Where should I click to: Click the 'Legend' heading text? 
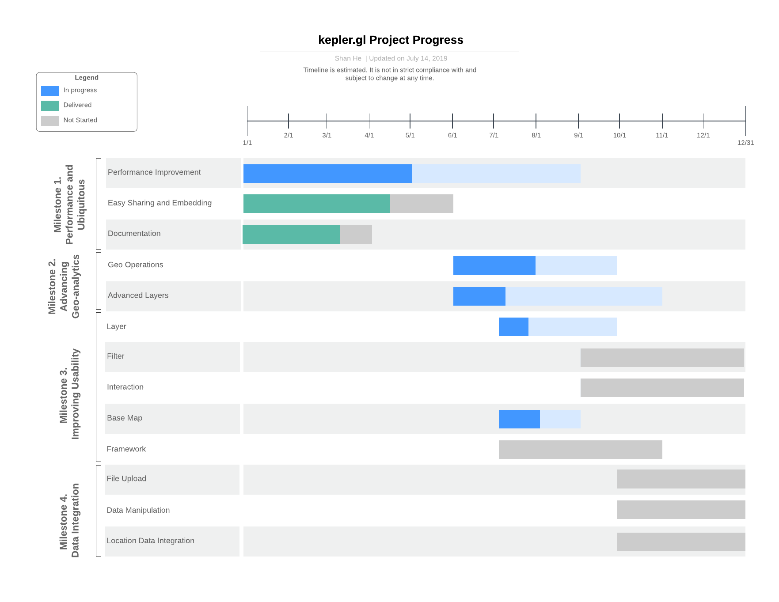87,78
